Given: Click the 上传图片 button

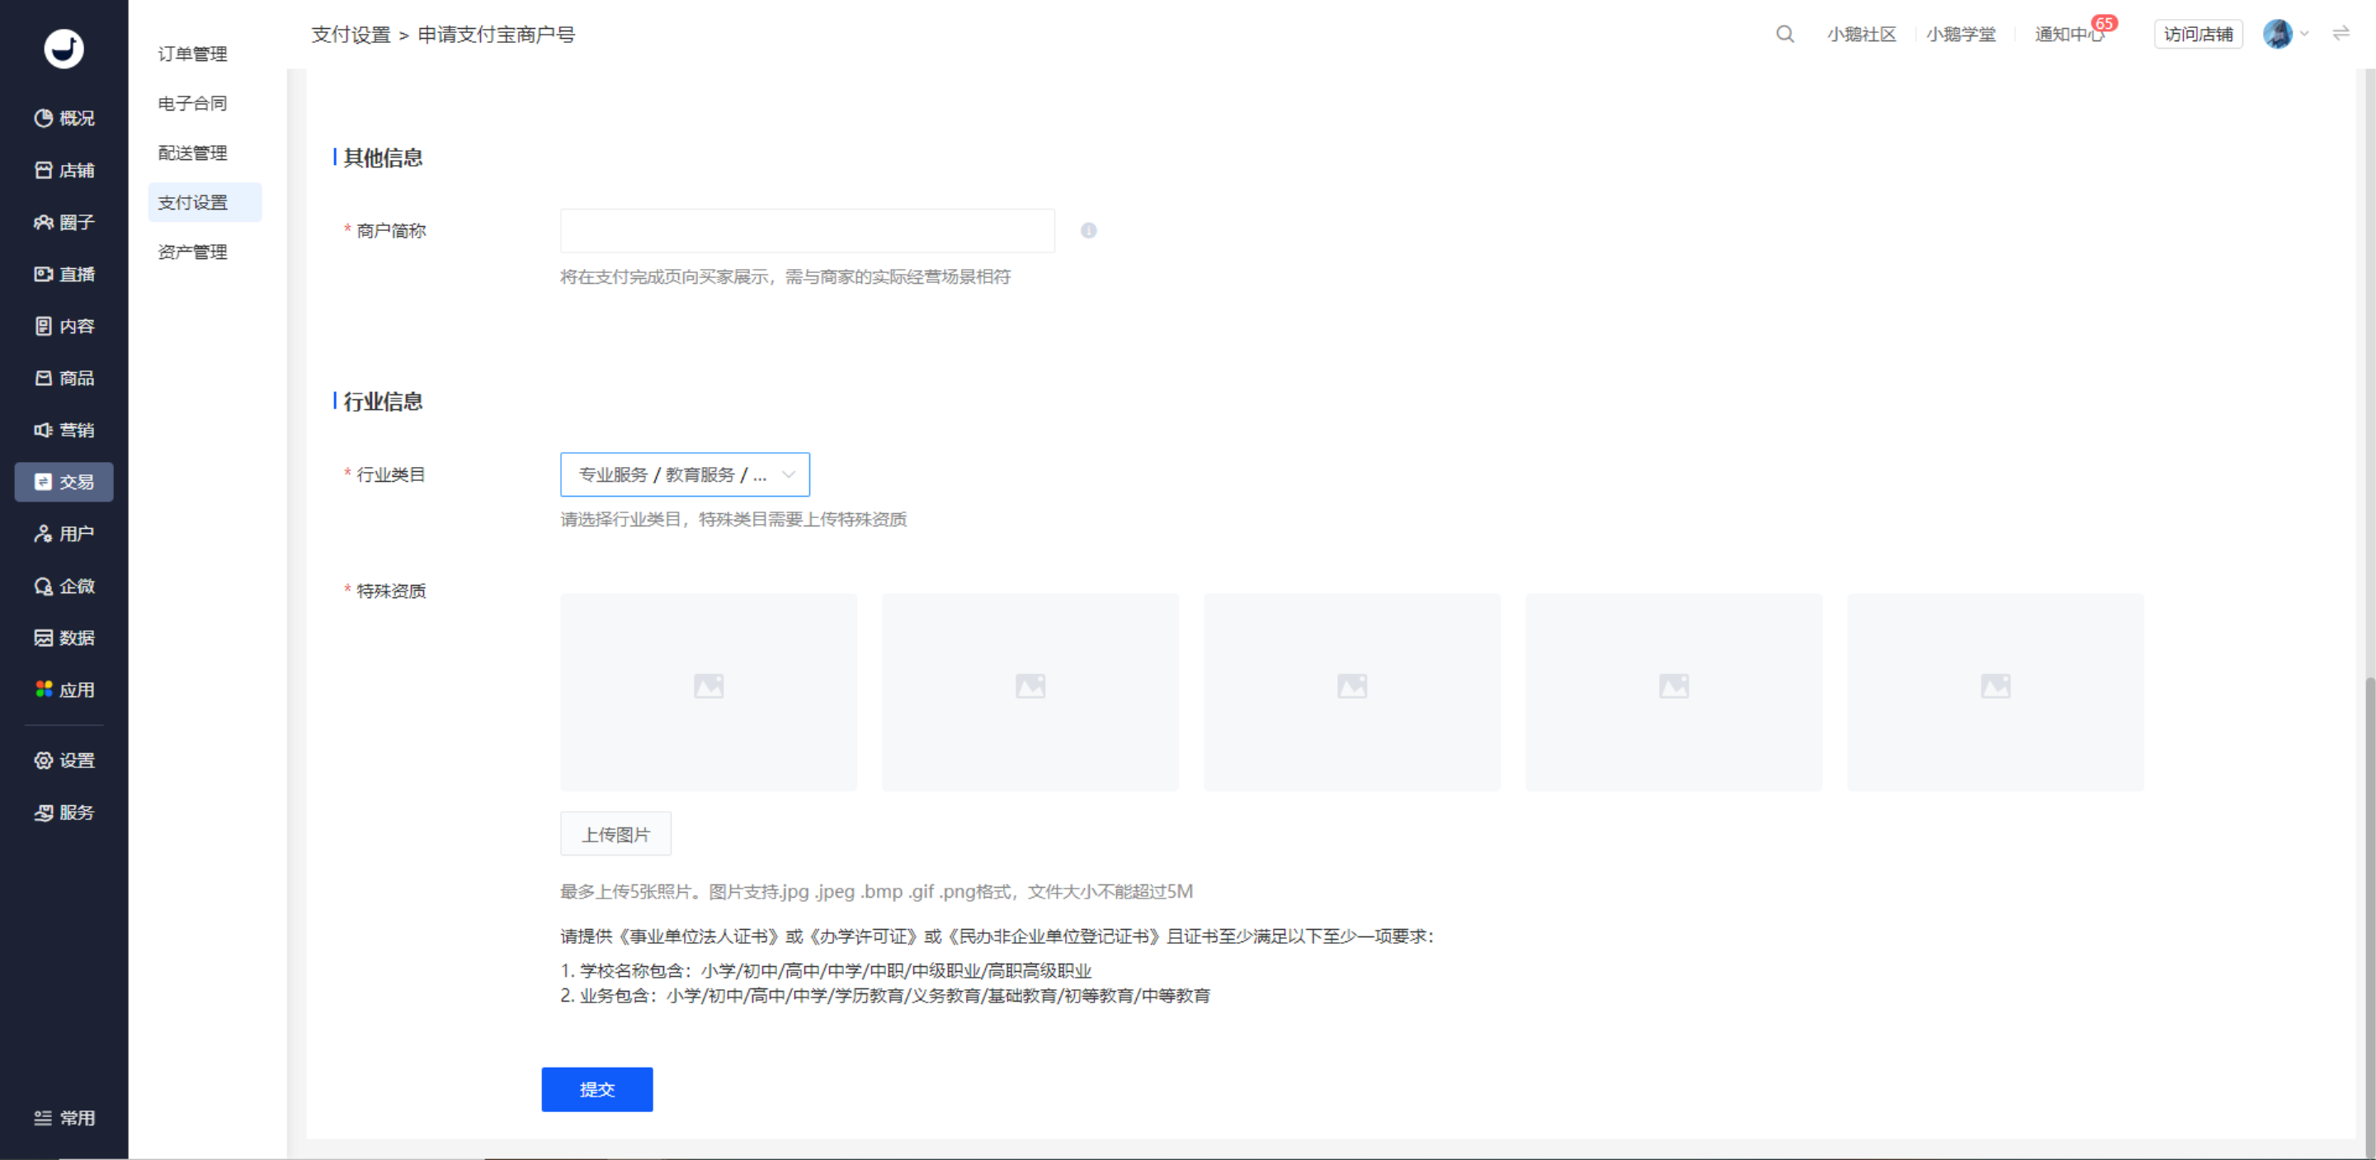Looking at the screenshot, I should pyautogui.click(x=615, y=833).
